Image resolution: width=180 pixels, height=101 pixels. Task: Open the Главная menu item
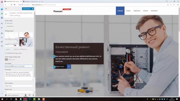pos(120,11)
